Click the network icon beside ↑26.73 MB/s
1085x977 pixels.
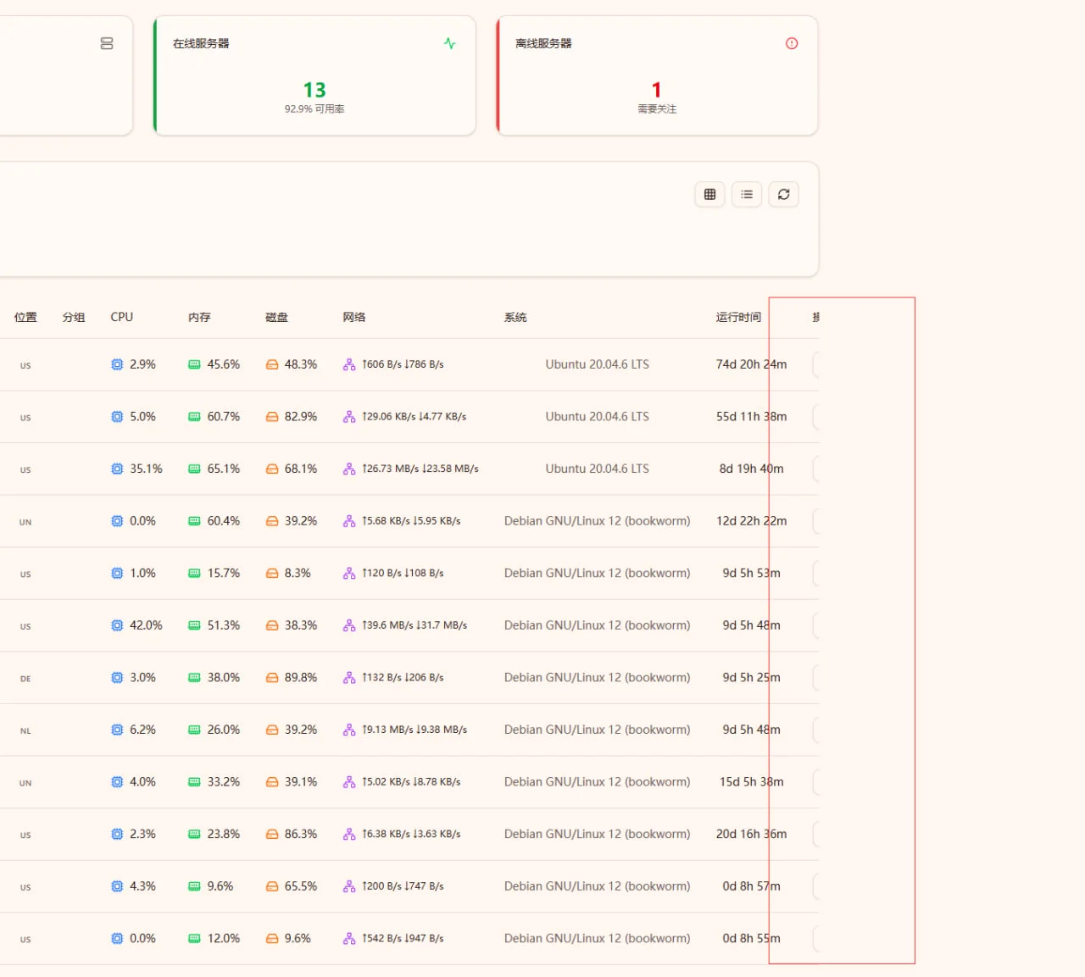(349, 469)
